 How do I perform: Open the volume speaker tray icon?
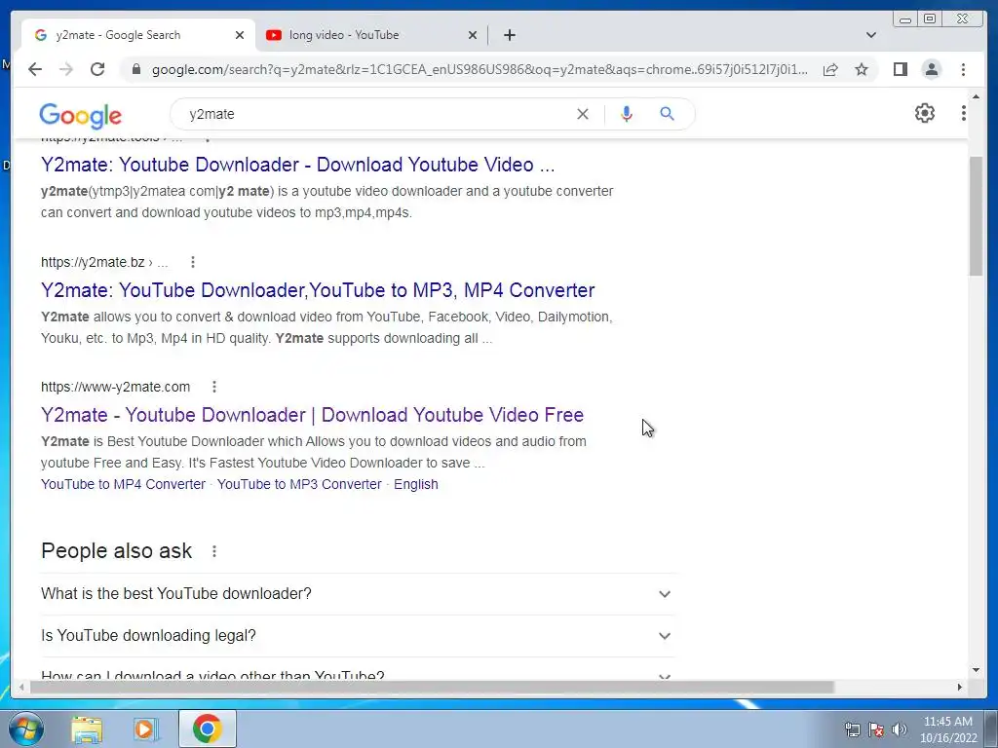coord(900,729)
